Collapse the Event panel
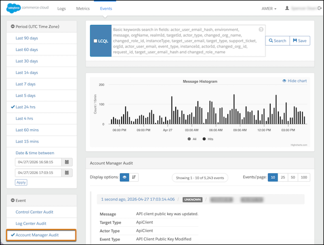The height and width of the screenshot is (245, 324). click(13, 201)
